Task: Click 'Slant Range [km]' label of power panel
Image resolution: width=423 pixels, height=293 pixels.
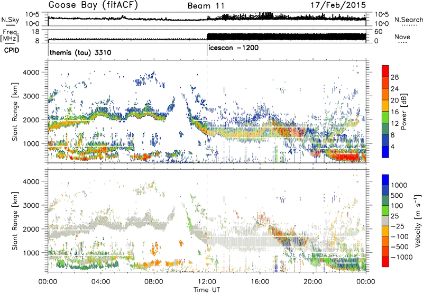Action: pyautogui.click(x=15, y=112)
